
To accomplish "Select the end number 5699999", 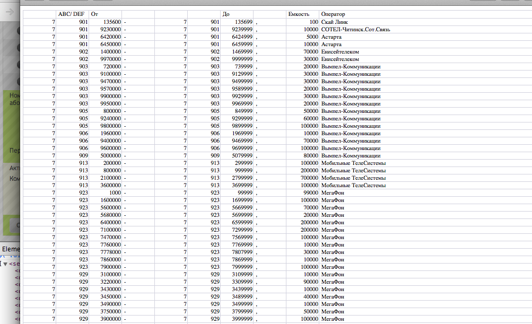I will coord(242,215).
